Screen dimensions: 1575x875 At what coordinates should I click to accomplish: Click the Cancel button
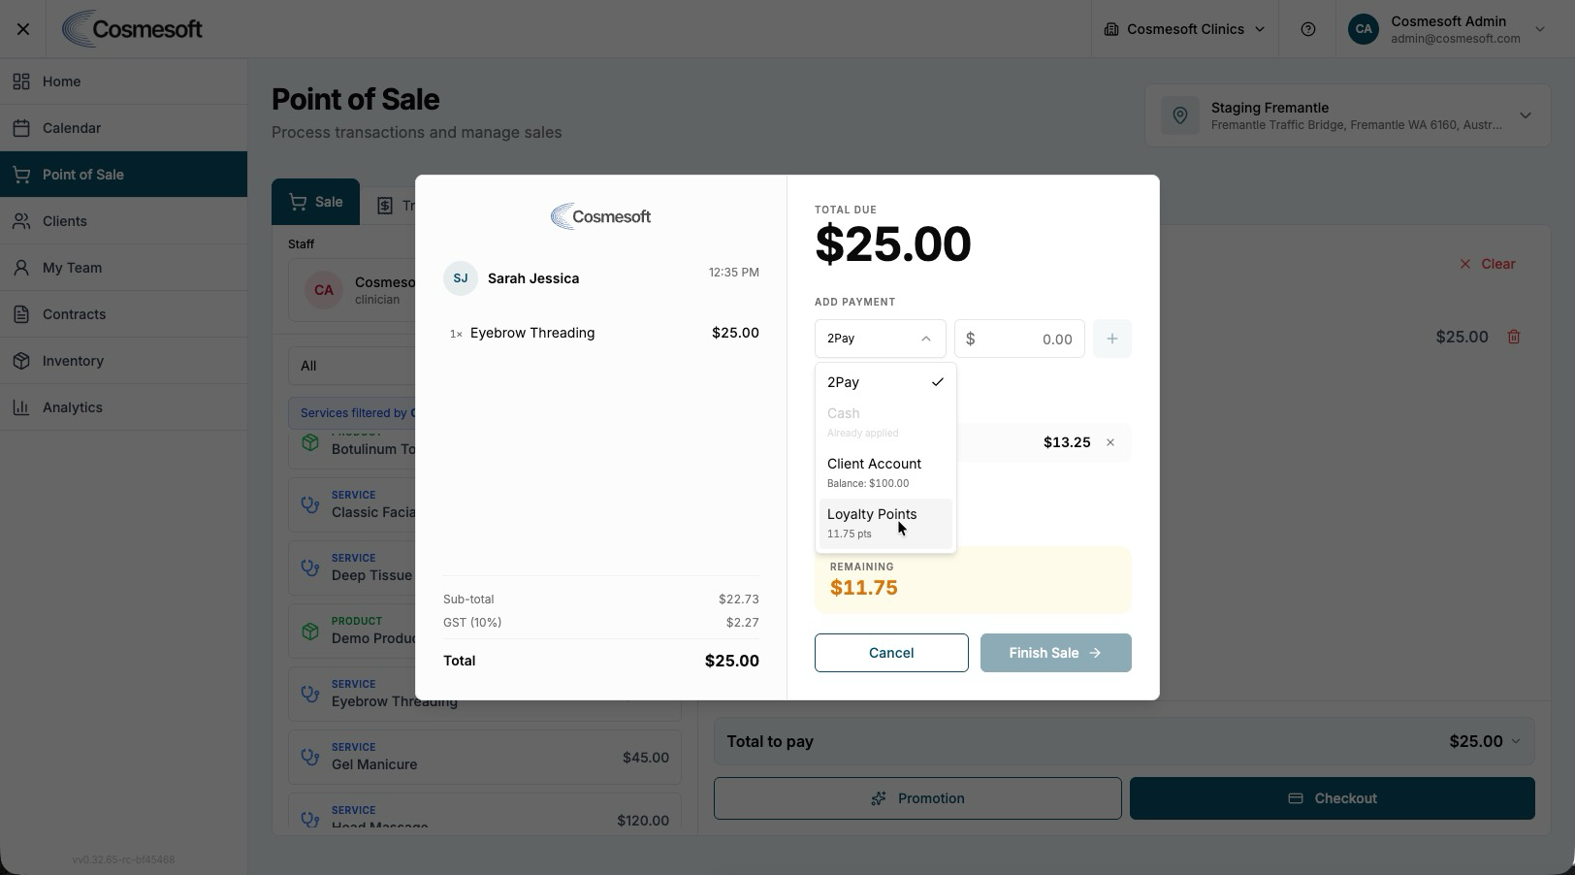point(891,653)
